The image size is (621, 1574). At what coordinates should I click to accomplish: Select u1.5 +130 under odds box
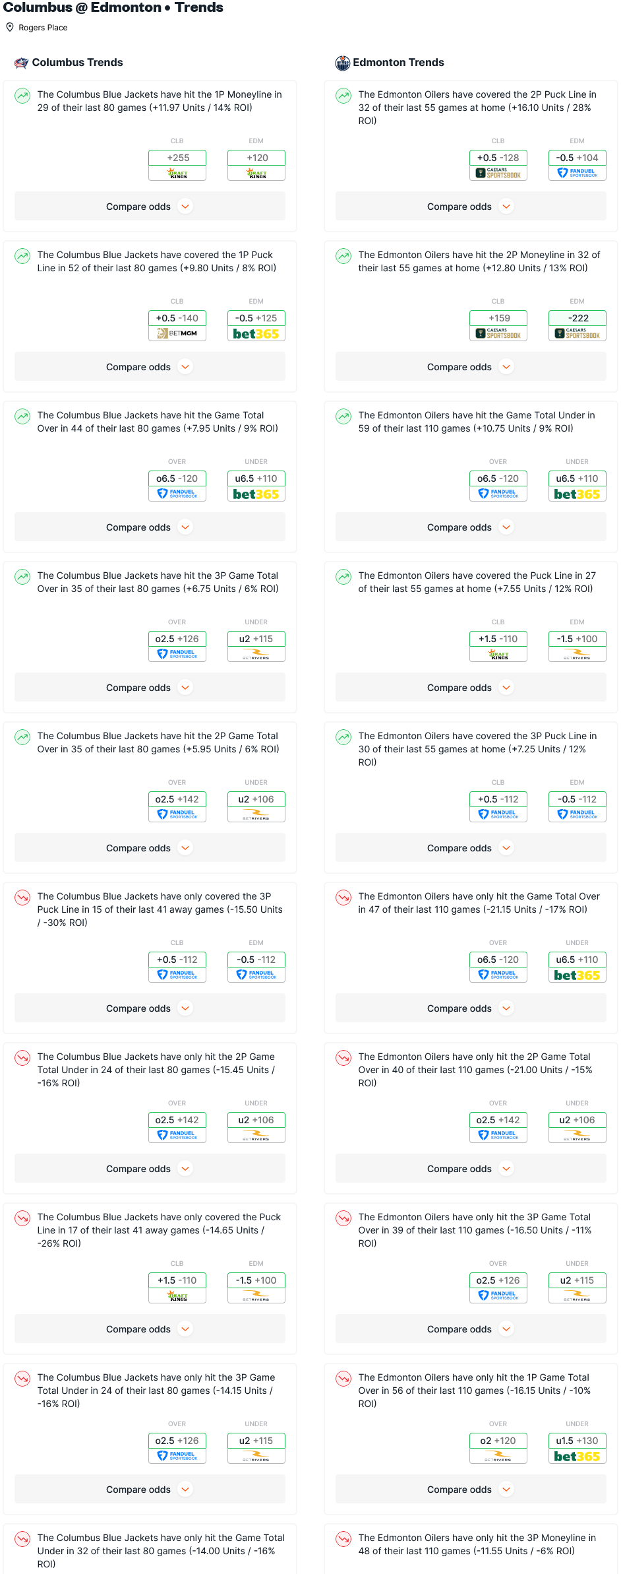click(x=577, y=1441)
